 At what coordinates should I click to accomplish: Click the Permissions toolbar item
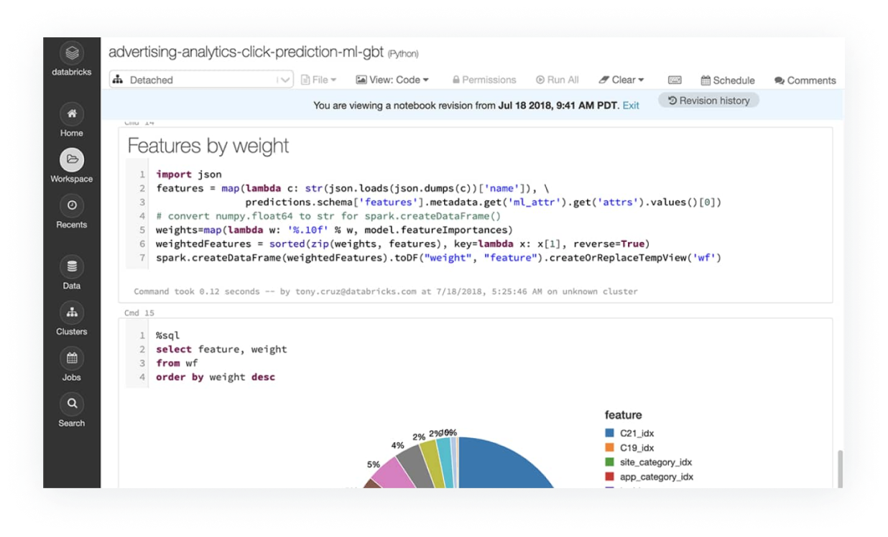coord(484,80)
